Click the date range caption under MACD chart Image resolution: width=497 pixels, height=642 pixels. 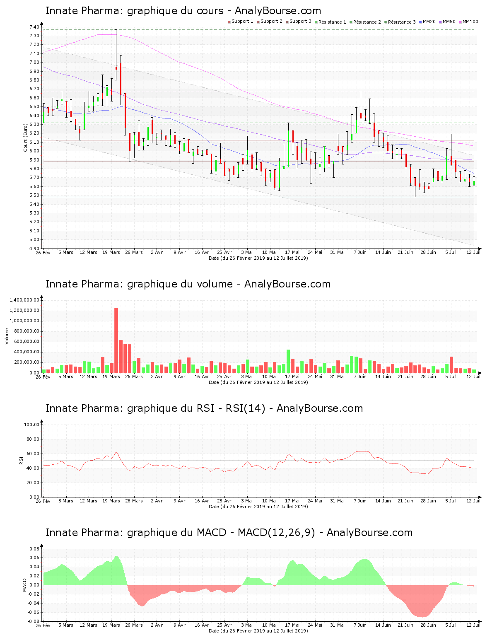[x=258, y=631]
